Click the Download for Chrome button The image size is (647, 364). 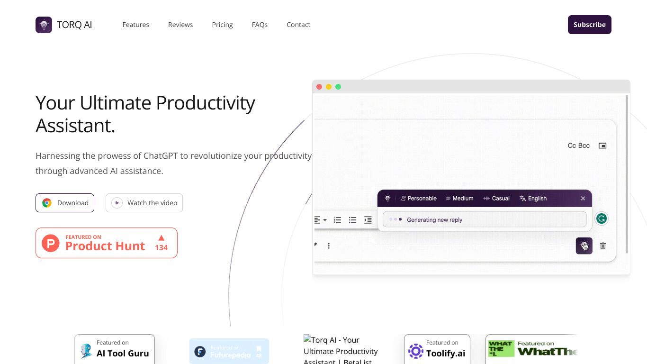[x=65, y=203]
